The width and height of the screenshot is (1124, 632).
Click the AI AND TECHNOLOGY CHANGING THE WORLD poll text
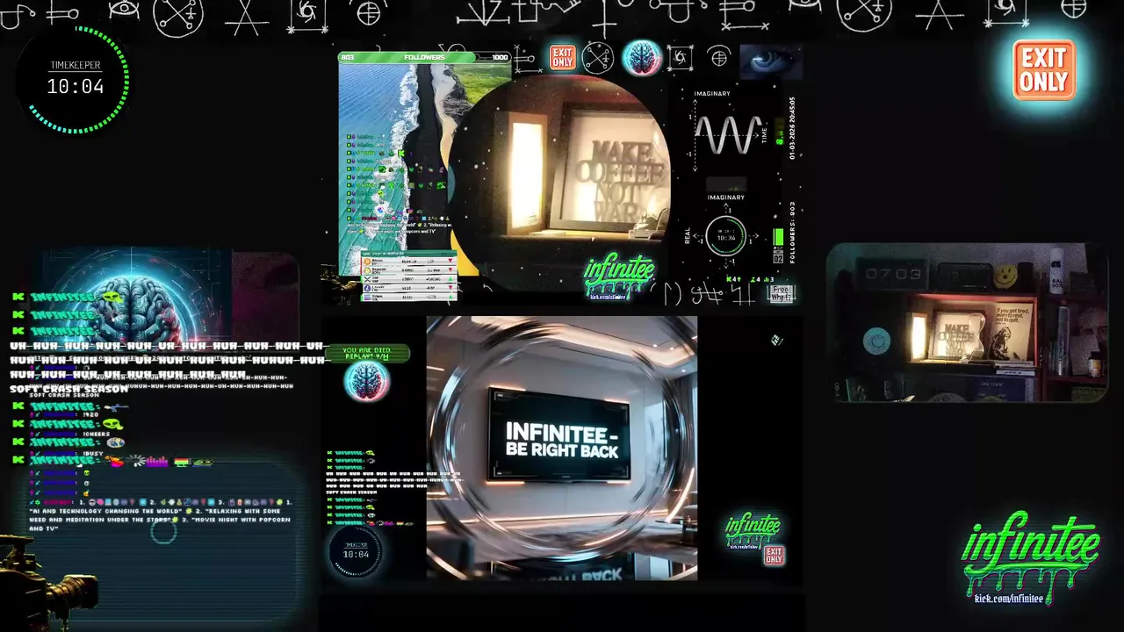coord(108,511)
